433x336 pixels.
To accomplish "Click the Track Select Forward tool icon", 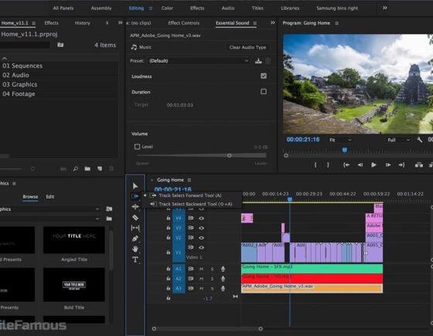I will tap(135, 196).
